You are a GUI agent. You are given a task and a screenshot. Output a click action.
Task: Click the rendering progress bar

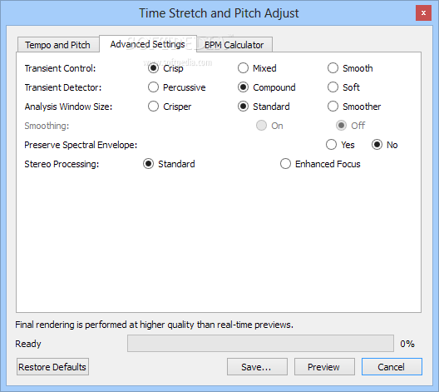(x=260, y=343)
